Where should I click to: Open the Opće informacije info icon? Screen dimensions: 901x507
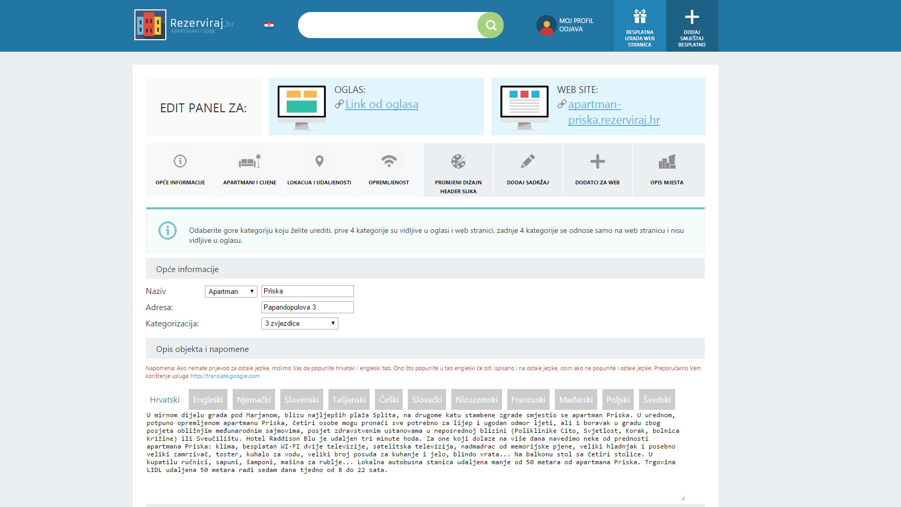point(180,161)
